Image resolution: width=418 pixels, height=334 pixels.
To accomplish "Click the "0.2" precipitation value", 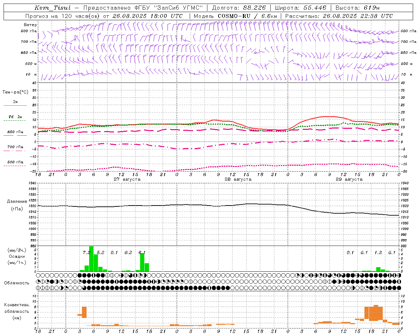I will [128, 252].
